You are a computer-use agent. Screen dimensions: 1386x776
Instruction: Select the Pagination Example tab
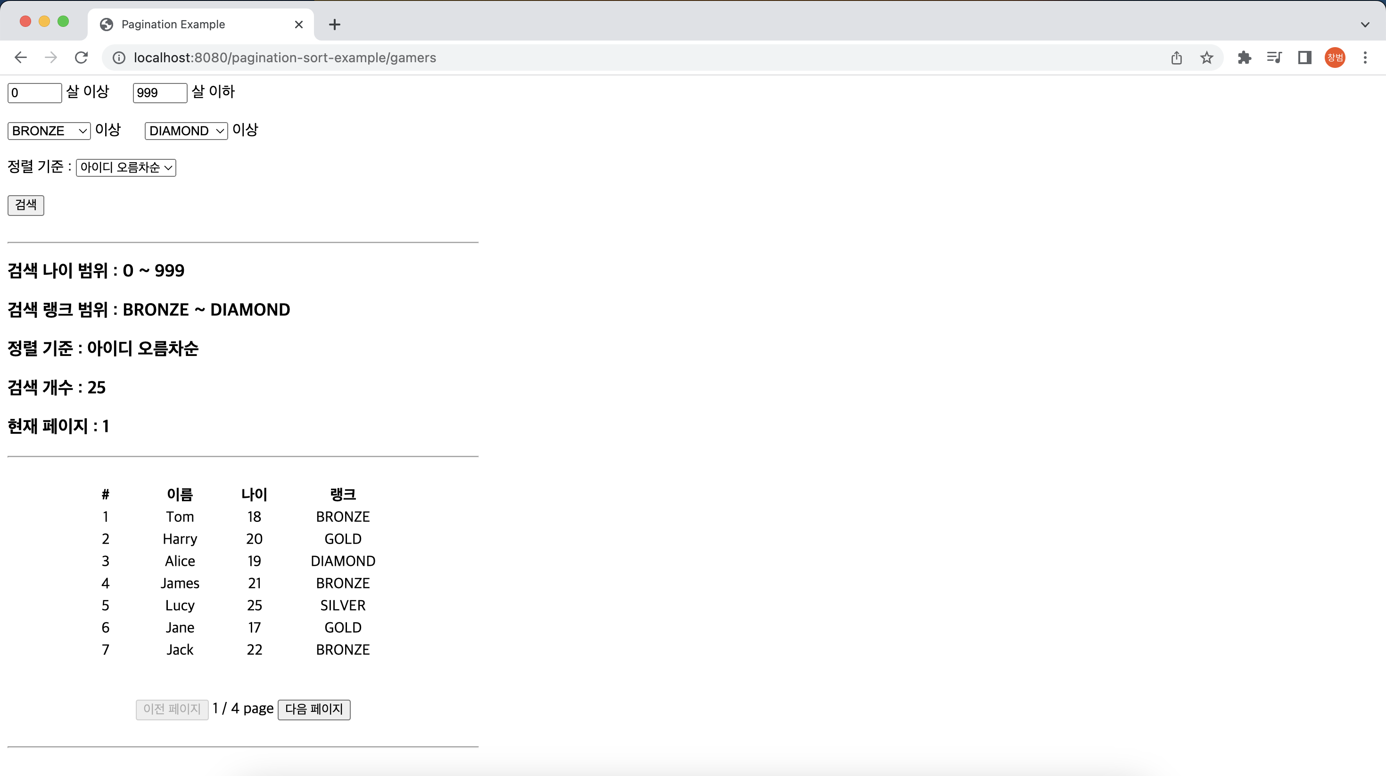pyautogui.click(x=173, y=24)
